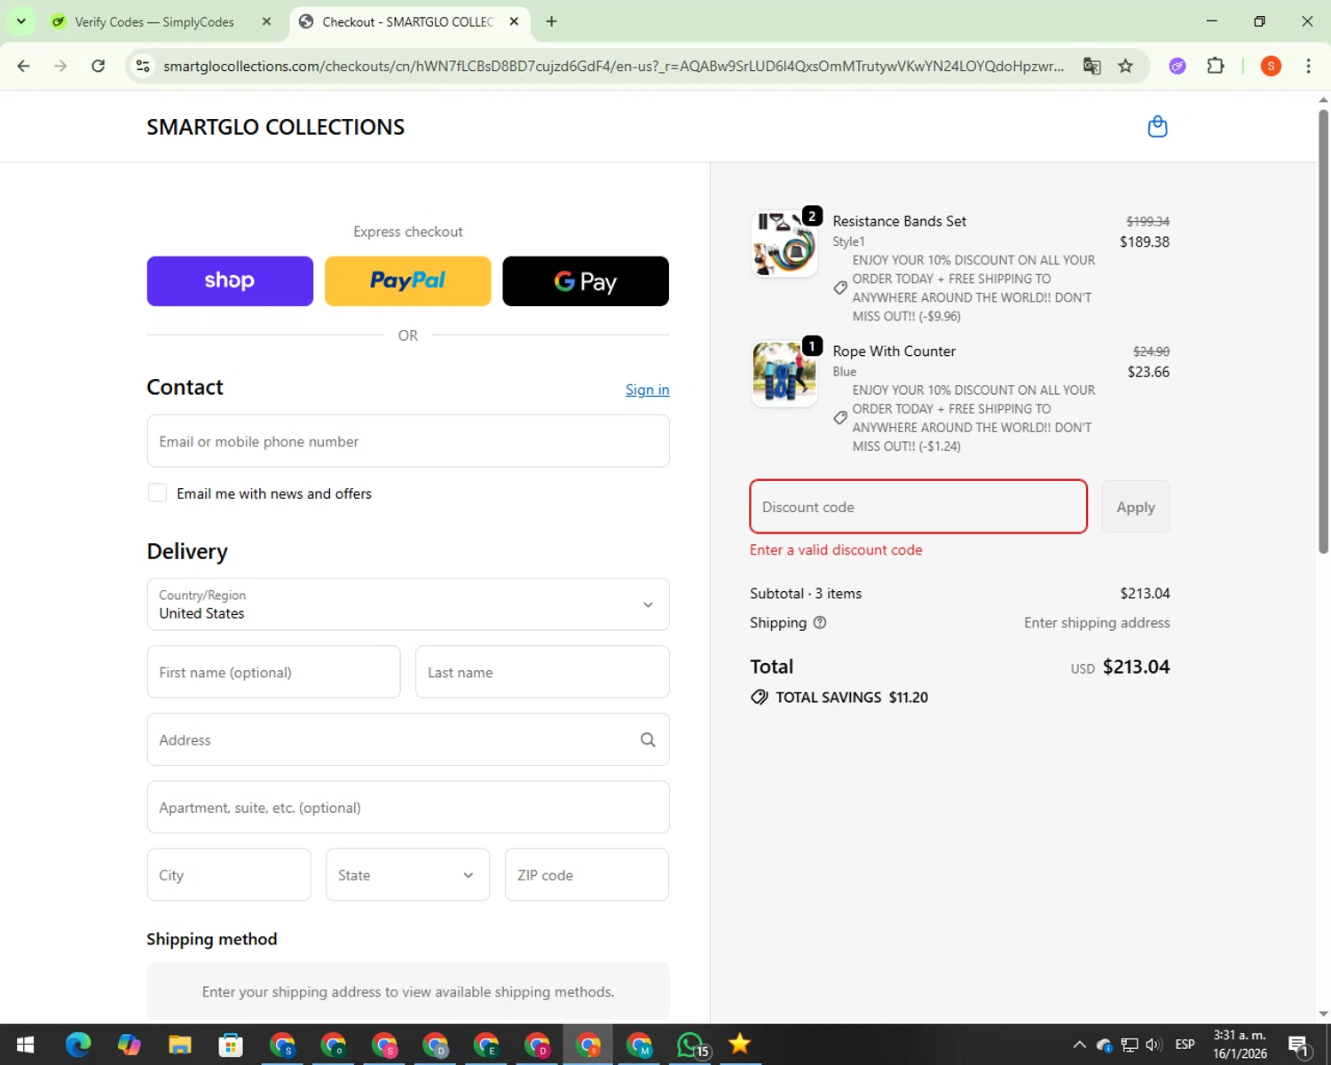Click the browser address bar URL
The image size is (1331, 1065).
click(x=614, y=66)
